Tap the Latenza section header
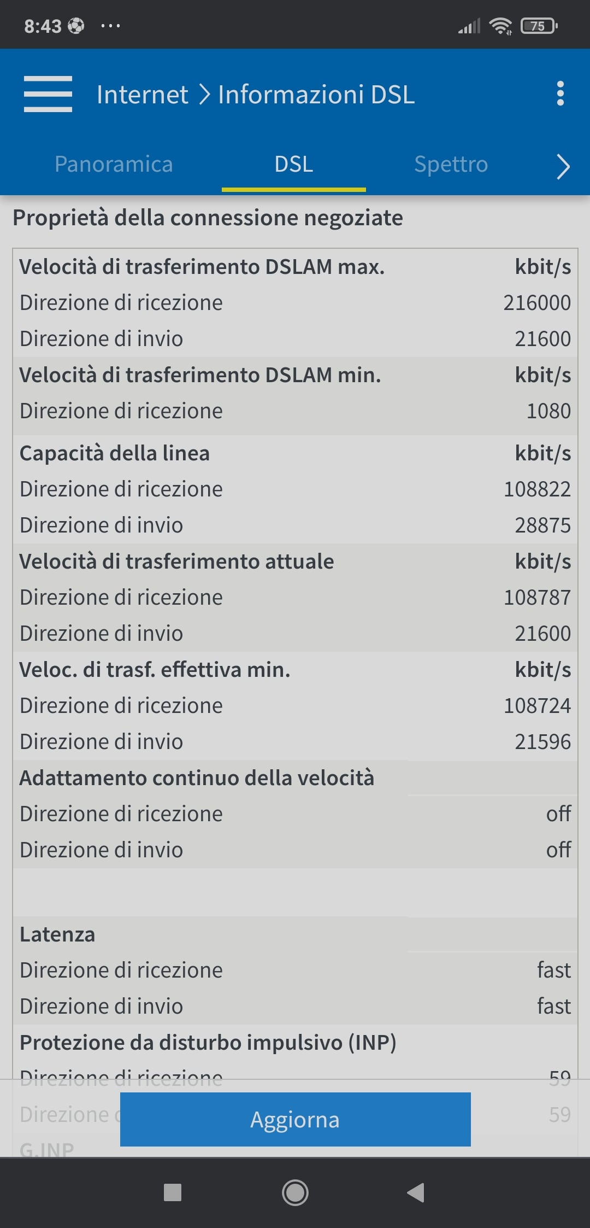Image resolution: width=590 pixels, height=1228 pixels. pyautogui.click(x=57, y=934)
